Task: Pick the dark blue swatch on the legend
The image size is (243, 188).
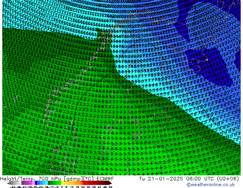Action: click(x=36, y=183)
